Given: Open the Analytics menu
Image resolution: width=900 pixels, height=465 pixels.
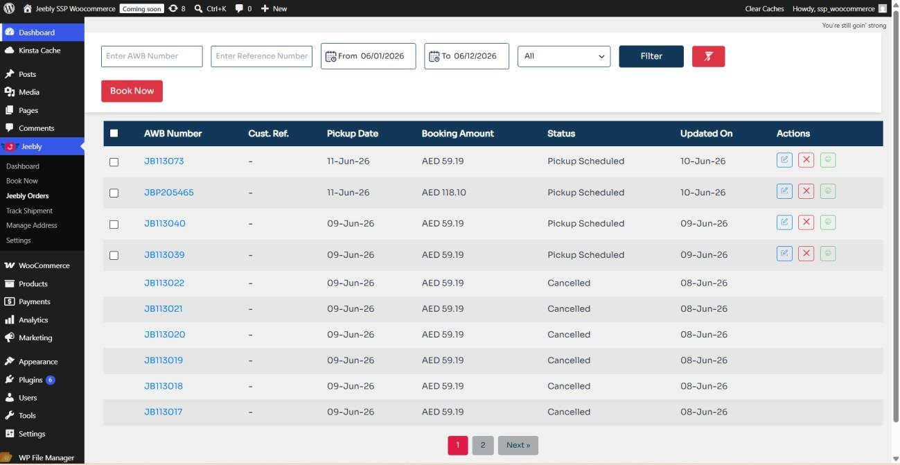Looking at the screenshot, I should (42, 319).
